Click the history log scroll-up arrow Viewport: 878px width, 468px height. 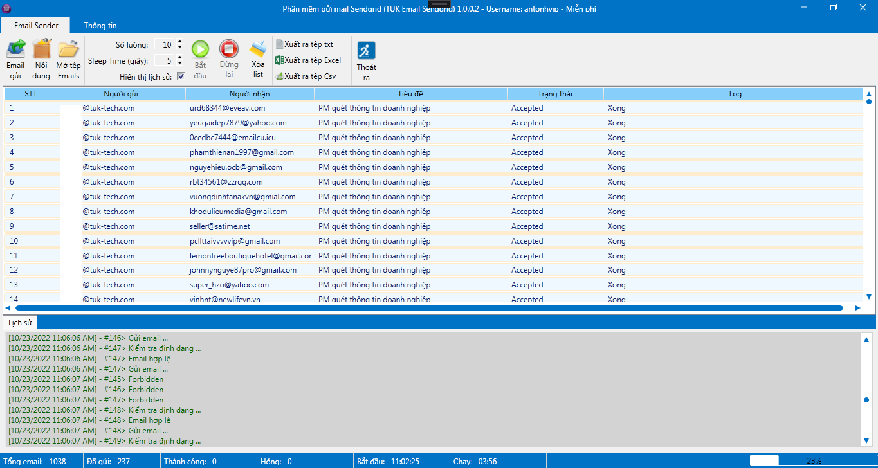click(866, 339)
